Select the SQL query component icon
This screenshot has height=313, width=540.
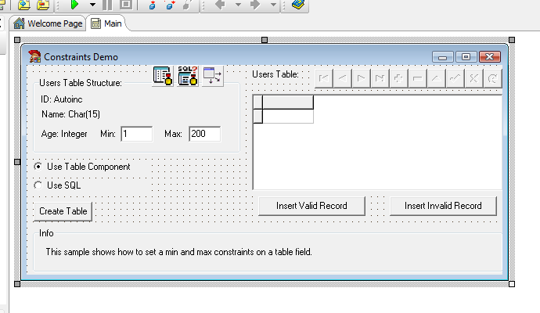[187, 77]
